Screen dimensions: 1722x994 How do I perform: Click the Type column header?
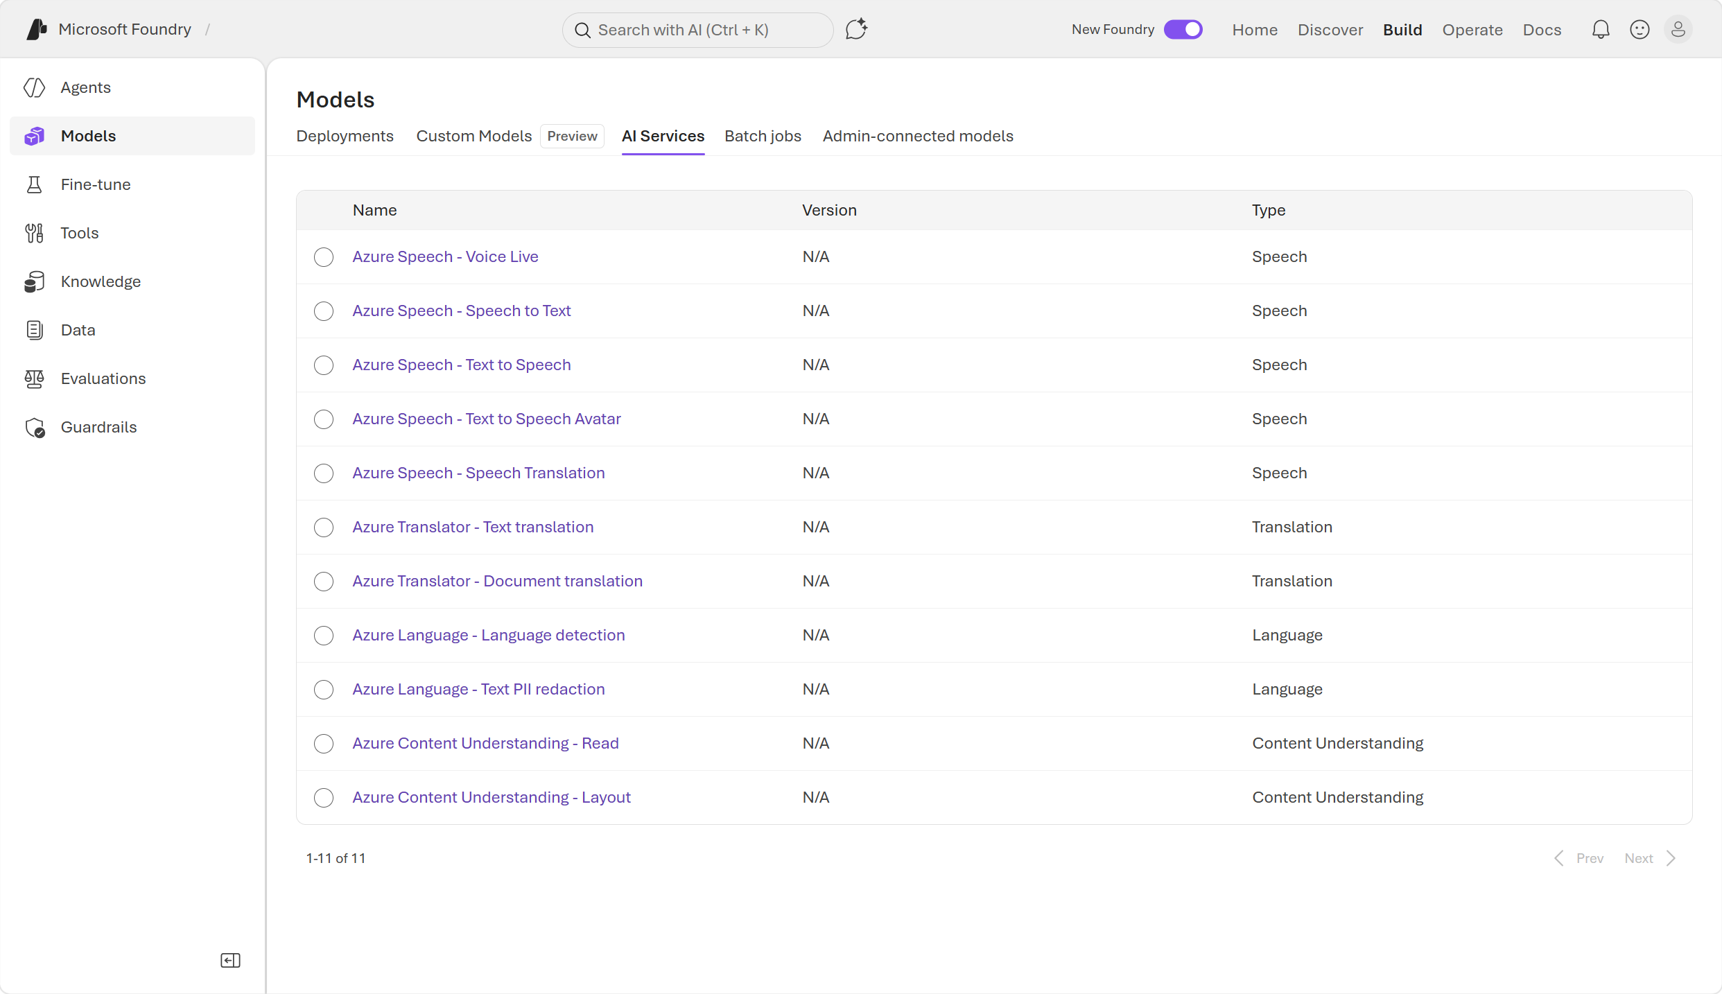1269,210
